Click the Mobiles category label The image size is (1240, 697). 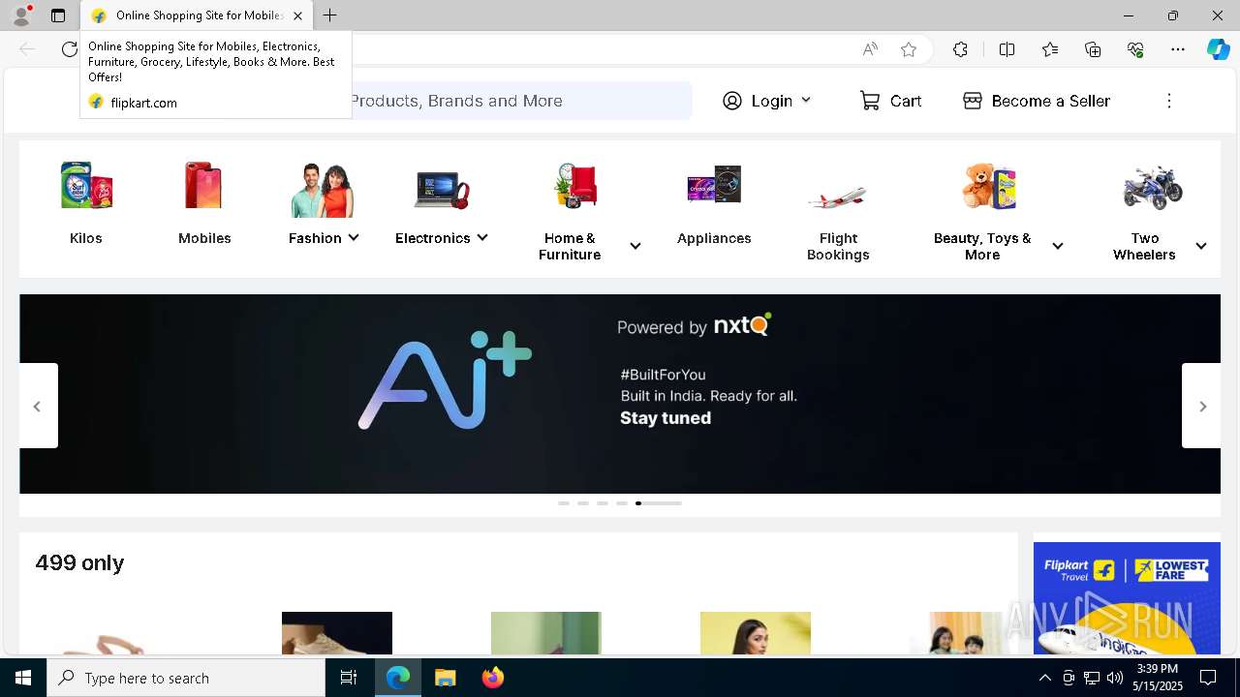(x=204, y=238)
